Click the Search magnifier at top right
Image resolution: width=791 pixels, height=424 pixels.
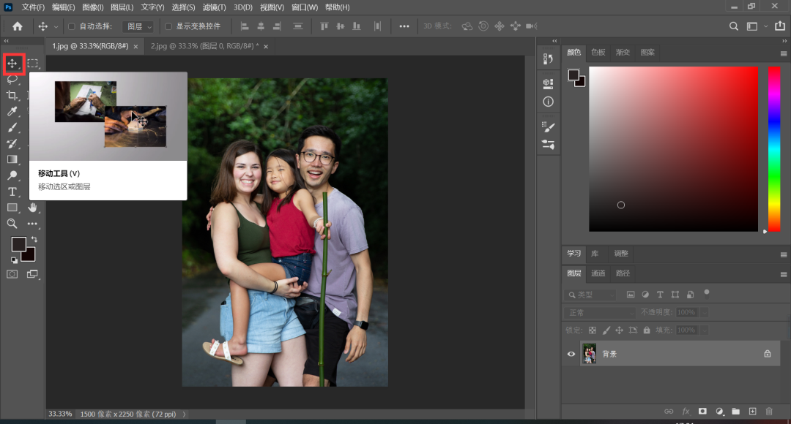tap(733, 26)
